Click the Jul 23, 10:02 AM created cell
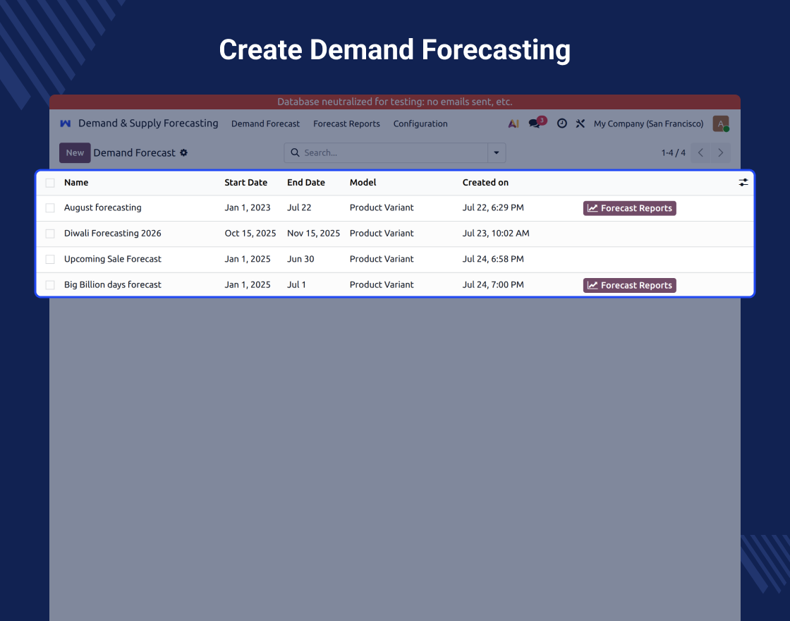 [496, 234]
